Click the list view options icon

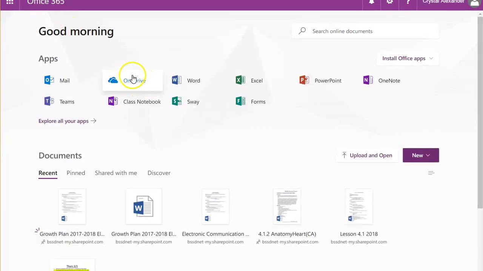[x=431, y=173]
